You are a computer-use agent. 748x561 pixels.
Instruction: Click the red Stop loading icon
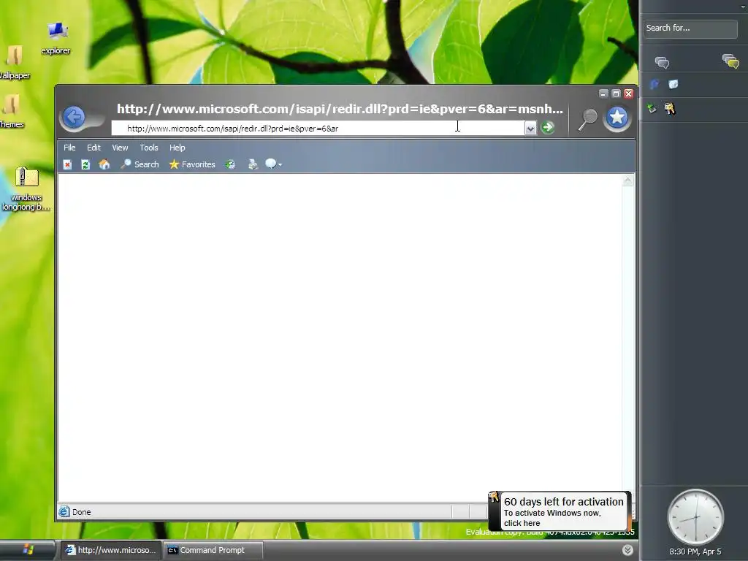[67, 164]
